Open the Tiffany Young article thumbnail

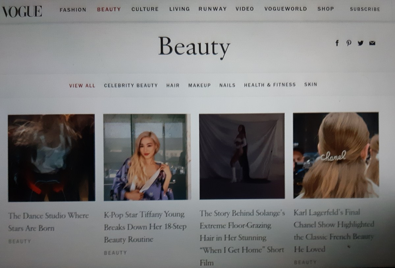pos(147,157)
